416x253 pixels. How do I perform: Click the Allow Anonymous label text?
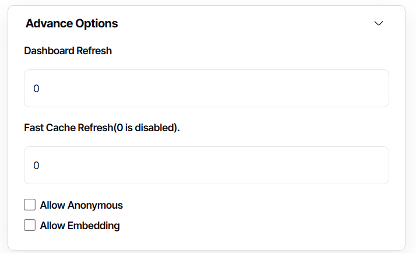81,205
